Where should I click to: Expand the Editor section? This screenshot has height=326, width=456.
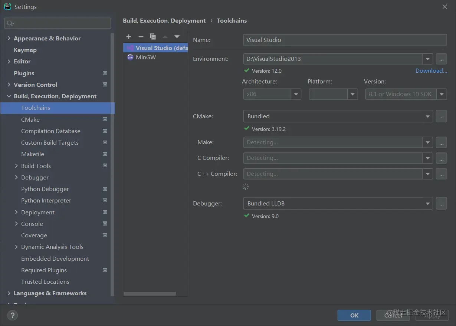9,61
